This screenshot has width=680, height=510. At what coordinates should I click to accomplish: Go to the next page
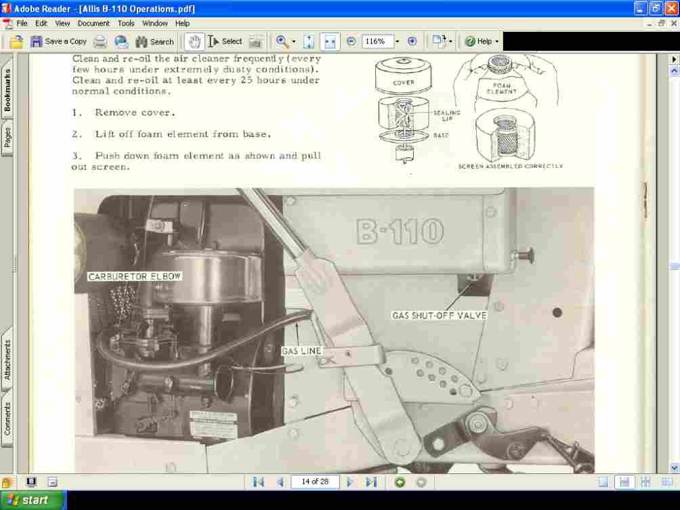coord(350,482)
